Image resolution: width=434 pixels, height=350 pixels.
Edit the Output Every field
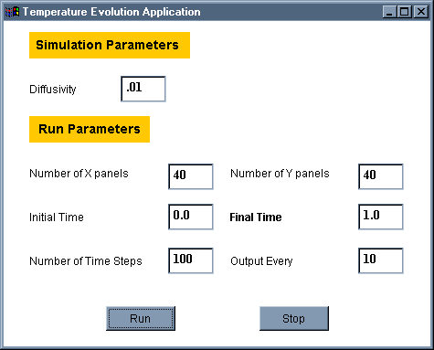pyautogui.click(x=381, y=260)
